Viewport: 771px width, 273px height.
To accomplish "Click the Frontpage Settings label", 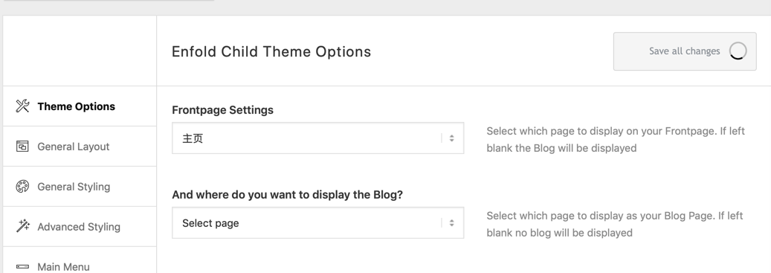I will point(223,109).
